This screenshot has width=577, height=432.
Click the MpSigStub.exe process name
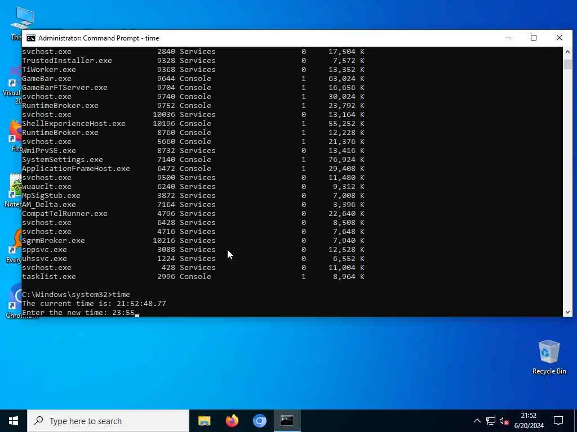pos(51,195)
